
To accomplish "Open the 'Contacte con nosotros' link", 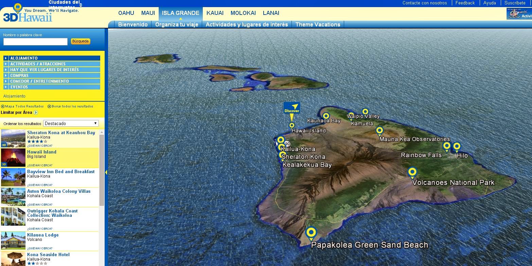I will tap(425, 3).
